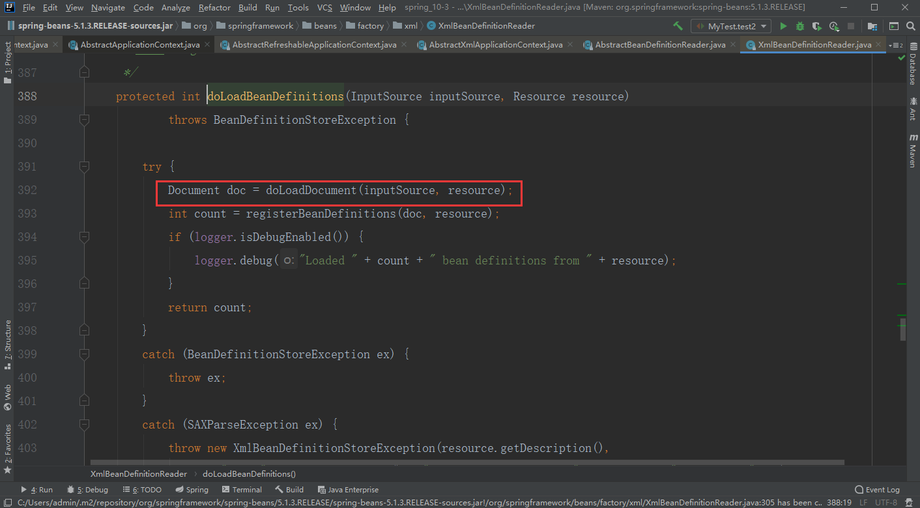Switch to AbstractRefreshableApplicationContext.java tab

[314, 45]
